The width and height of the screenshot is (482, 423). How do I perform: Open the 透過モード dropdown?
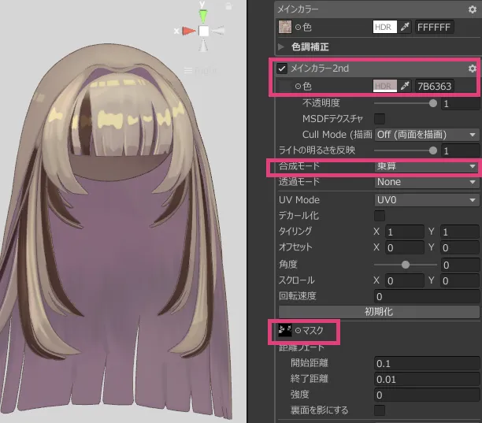(427, 182)
